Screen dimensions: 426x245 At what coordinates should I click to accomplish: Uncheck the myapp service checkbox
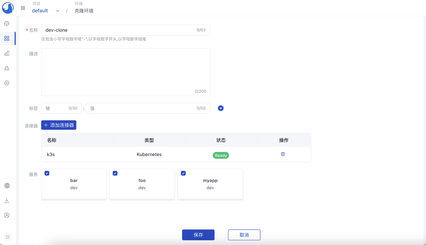click(x=183, y=173)
